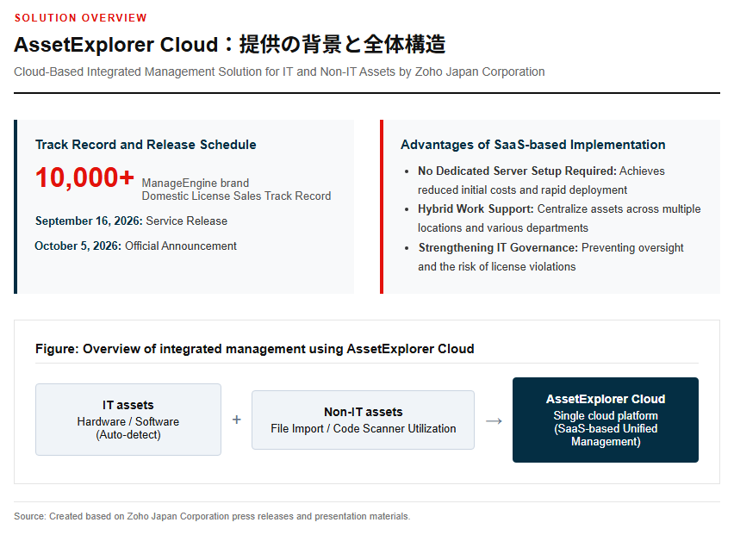Click the arrow pointing to AssetExplorer Cloud box

494,420
